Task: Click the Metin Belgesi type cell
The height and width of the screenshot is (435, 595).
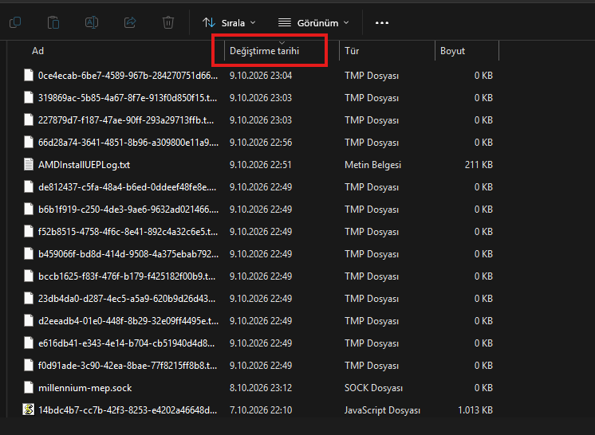Action: [372, 165]
